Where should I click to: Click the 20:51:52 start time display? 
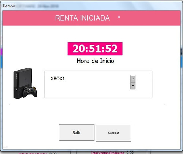pos(95,49)
